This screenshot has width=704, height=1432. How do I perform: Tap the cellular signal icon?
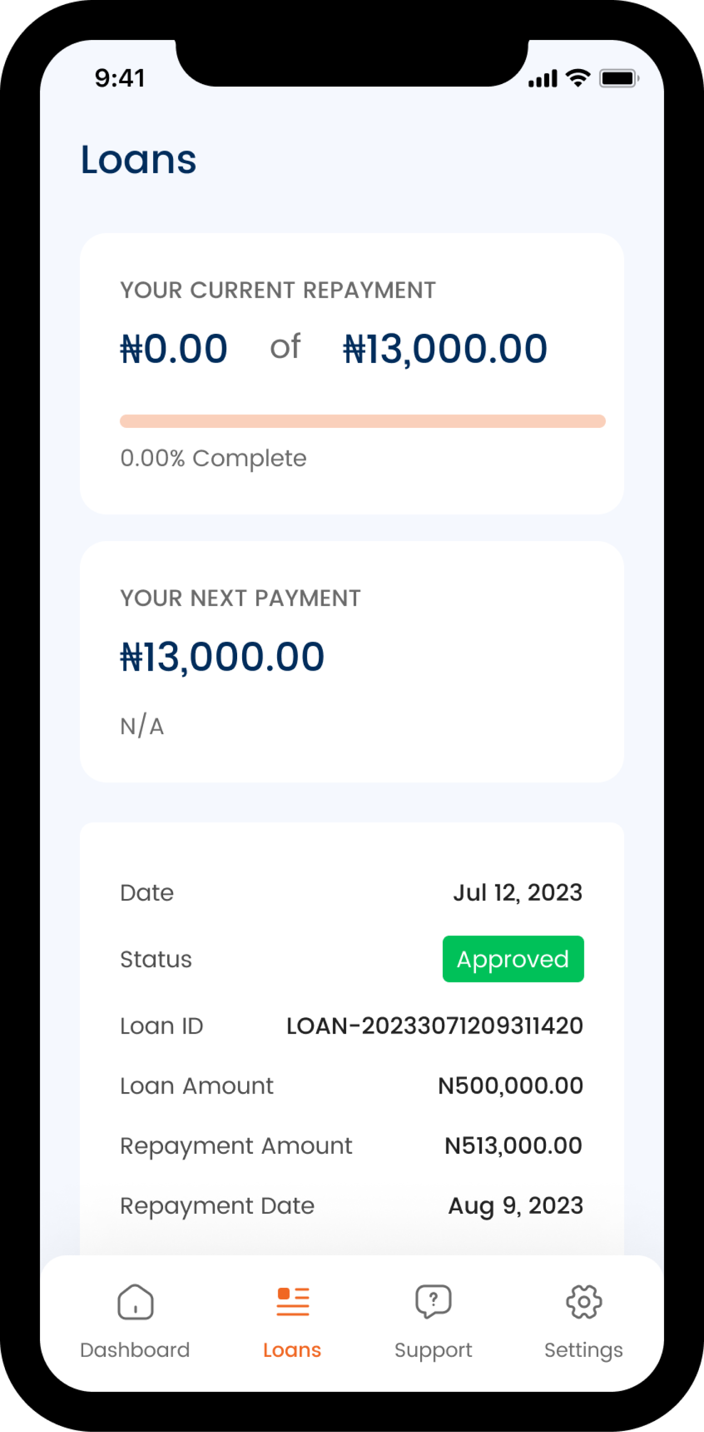[542, 79]
